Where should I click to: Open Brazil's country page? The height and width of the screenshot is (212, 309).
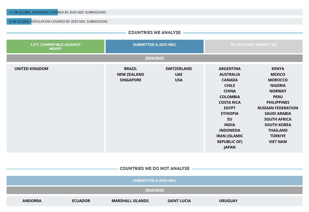coord(130,69)
